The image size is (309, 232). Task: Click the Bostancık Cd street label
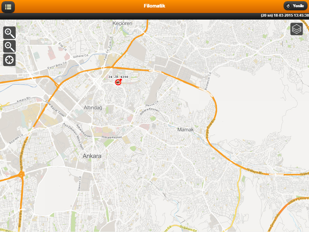[208, 81]
